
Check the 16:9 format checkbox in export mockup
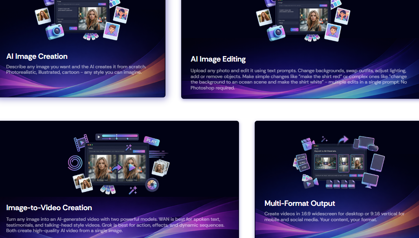[316, 156]
